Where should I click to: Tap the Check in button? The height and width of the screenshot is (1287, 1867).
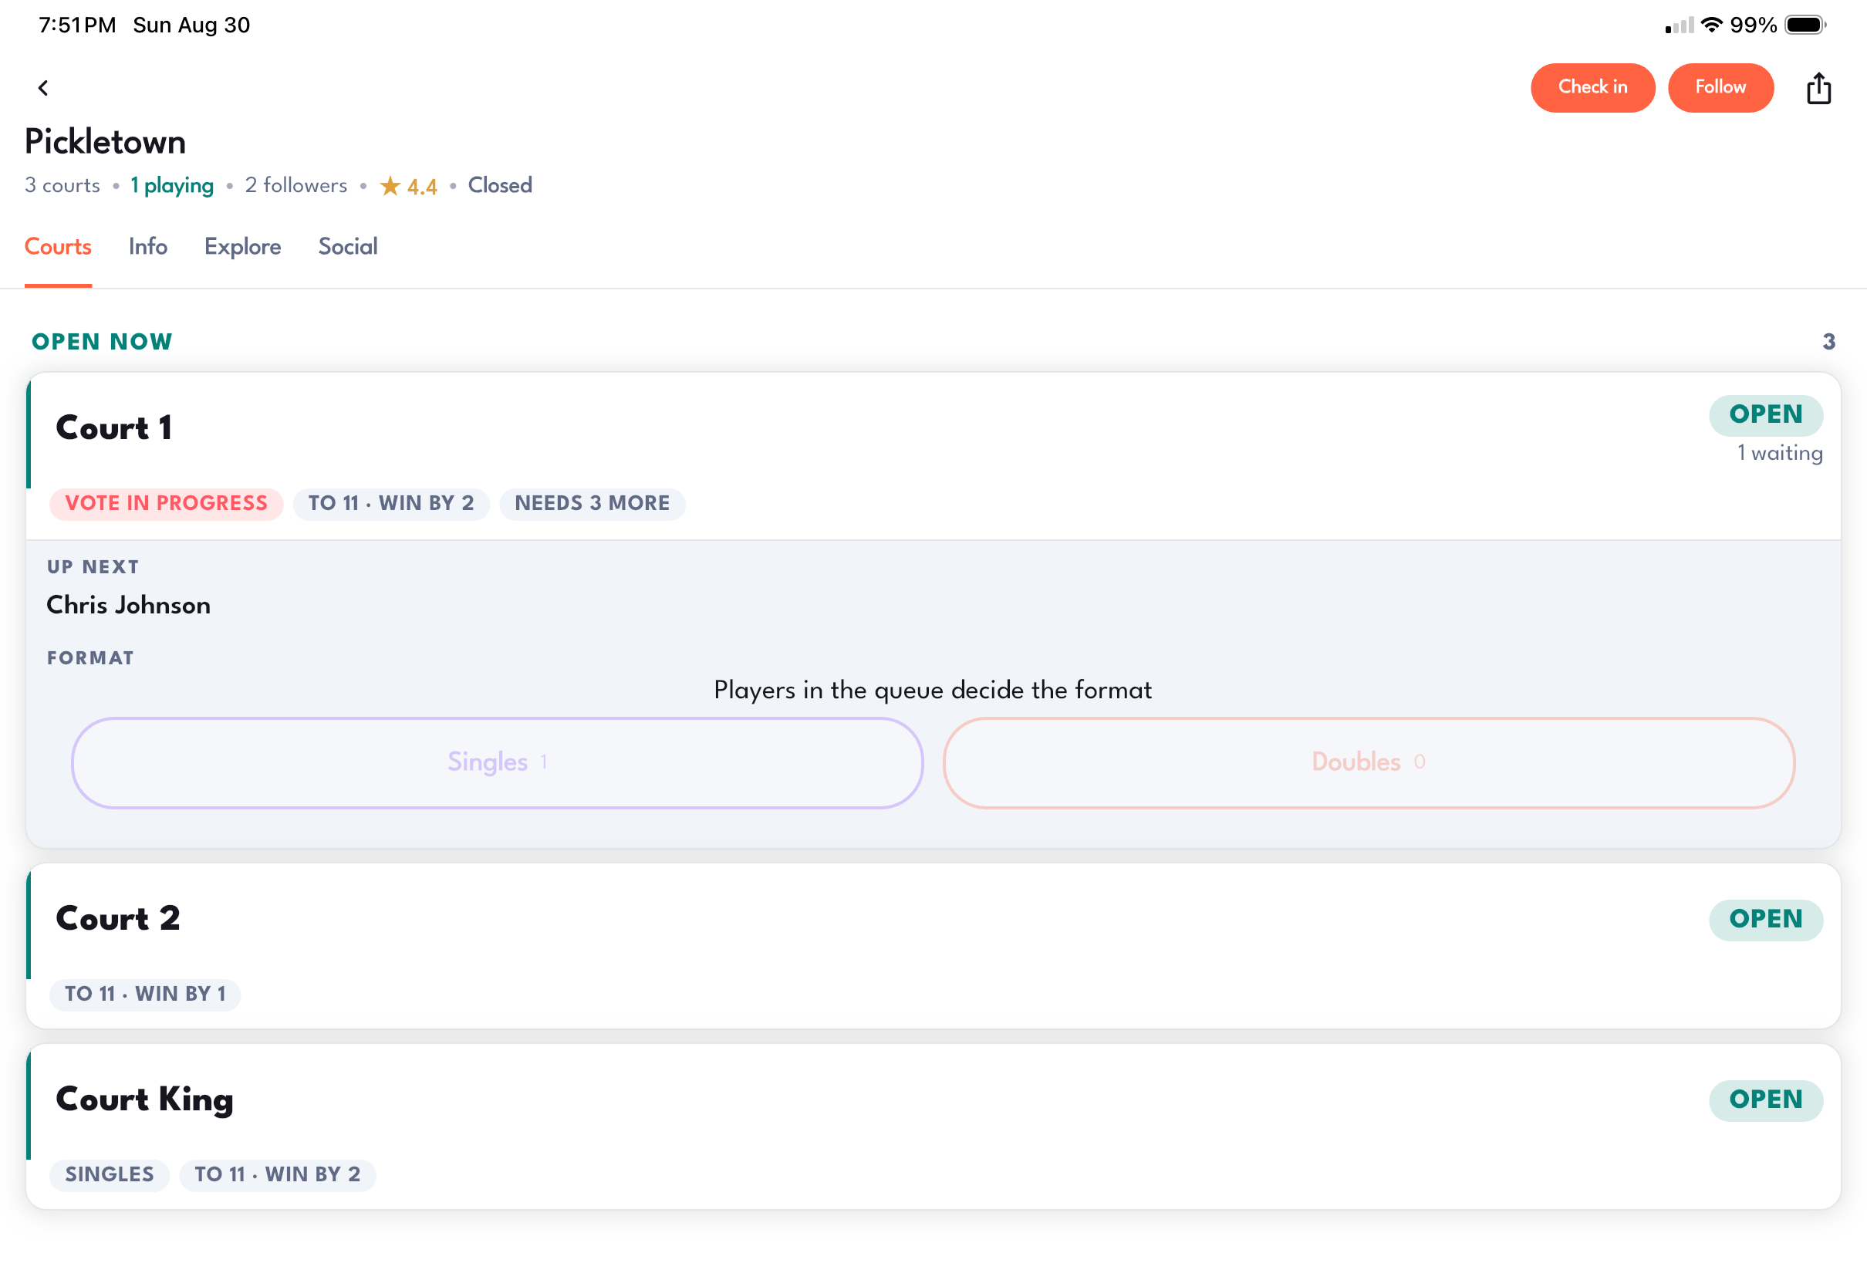click(x=1593, y=87)
